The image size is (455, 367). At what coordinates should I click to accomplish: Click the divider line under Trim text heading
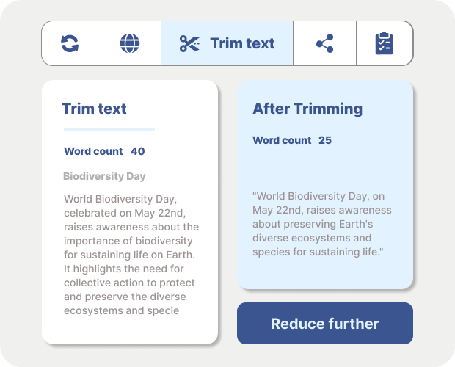click(109, 130)
